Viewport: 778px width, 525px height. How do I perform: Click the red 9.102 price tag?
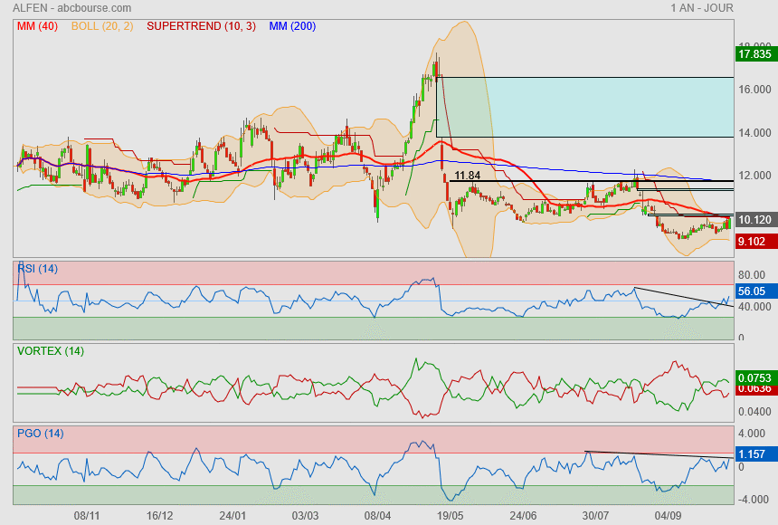pos(754,242)
